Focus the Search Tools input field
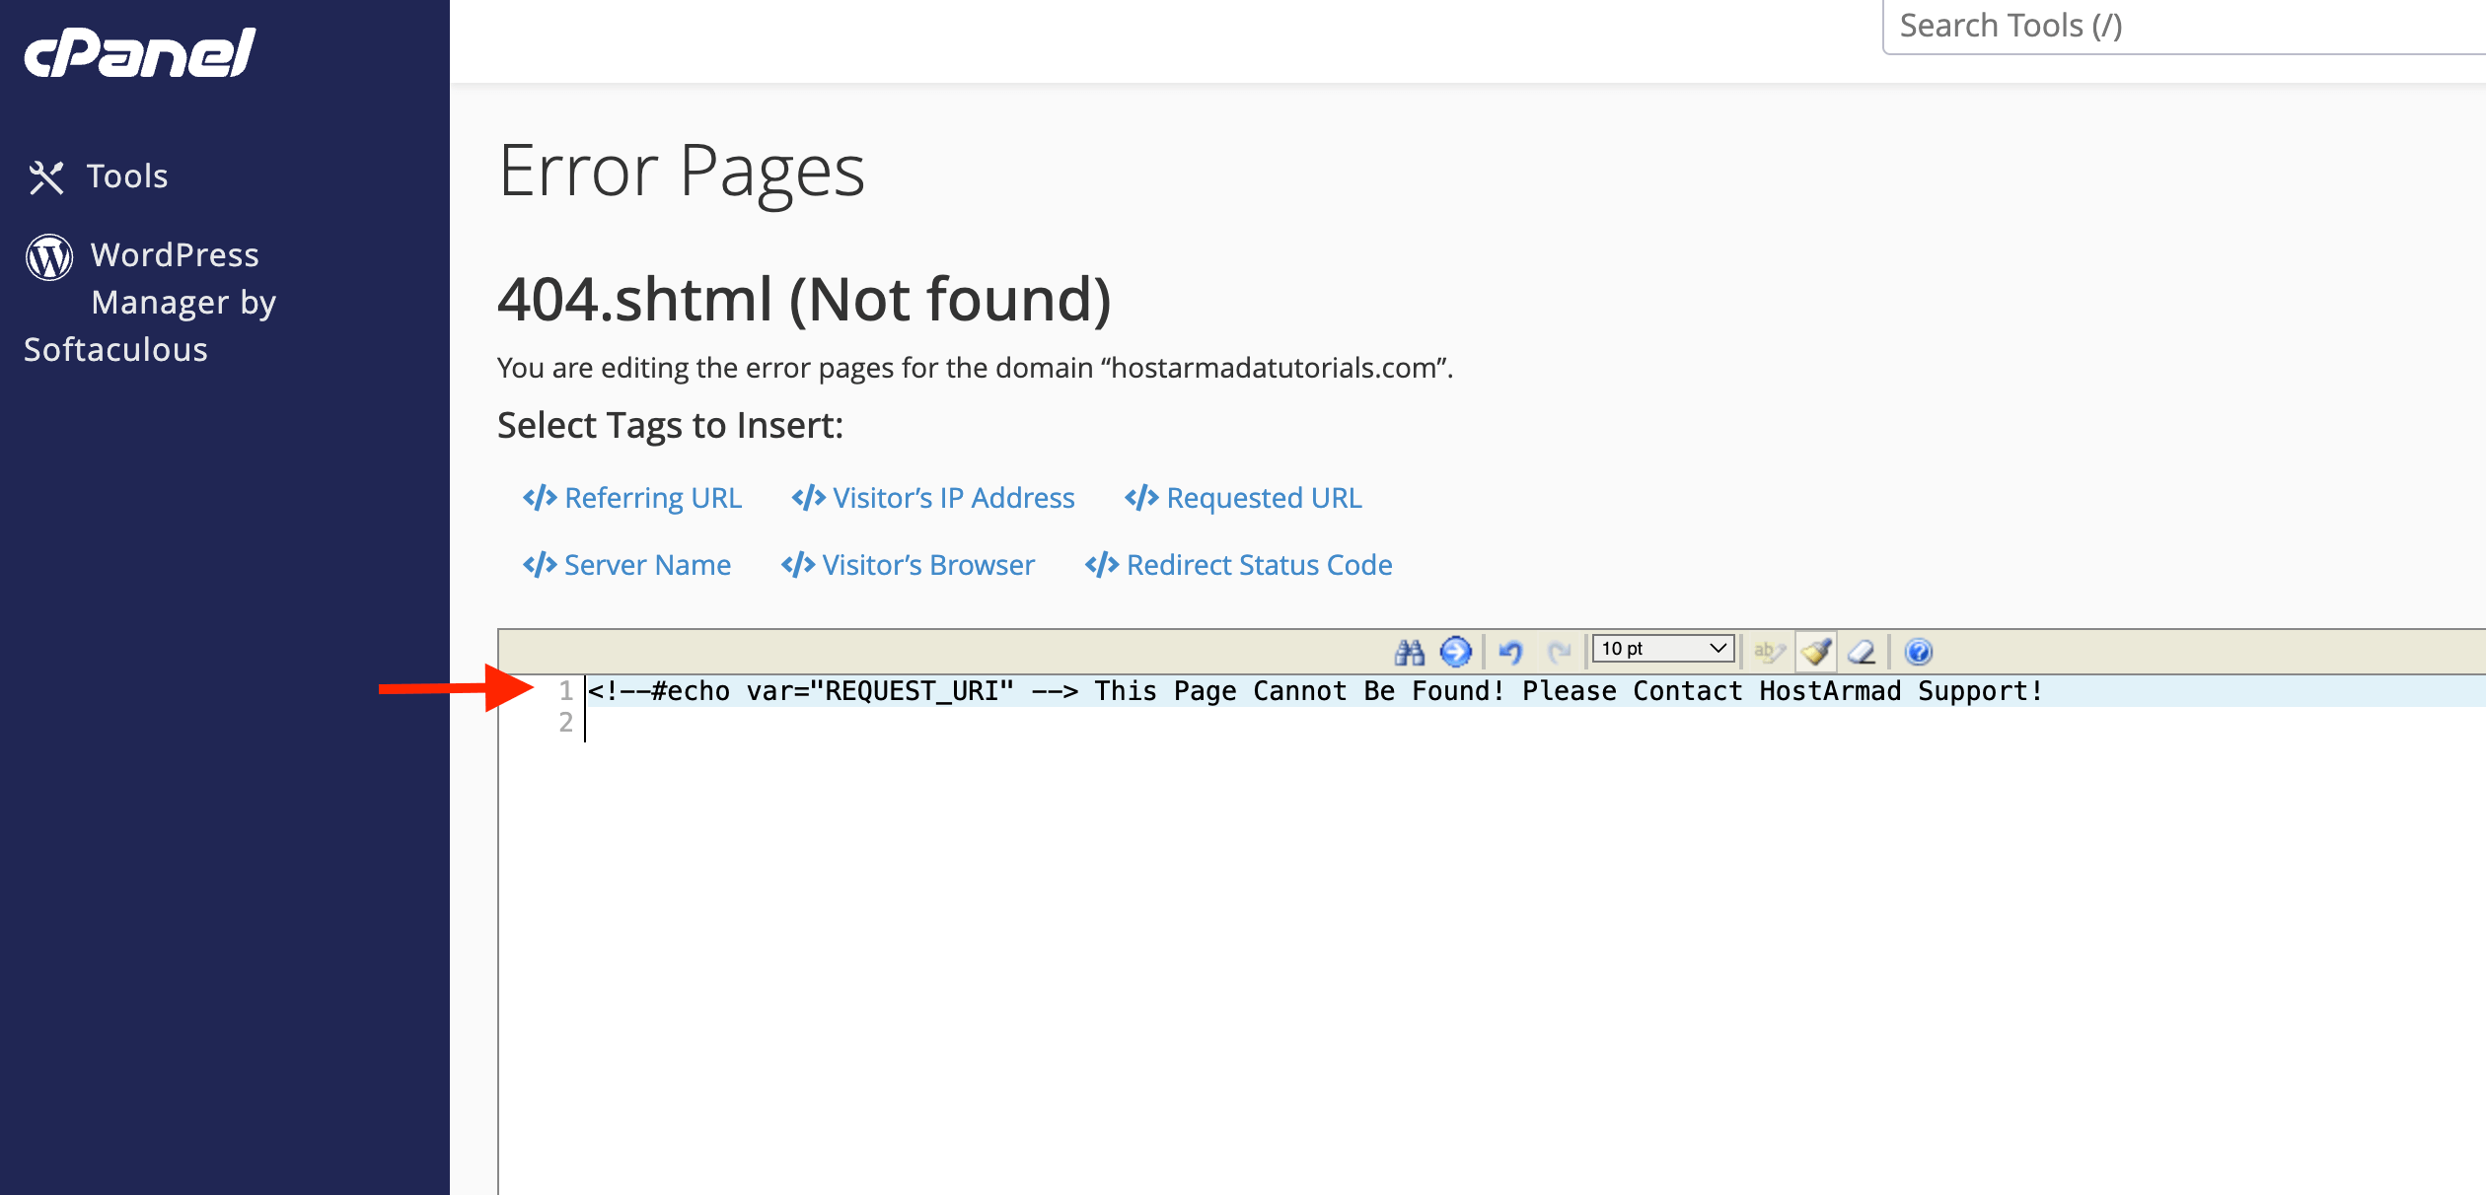This screenshot has height=1195, width=2486. [2185, 27]
